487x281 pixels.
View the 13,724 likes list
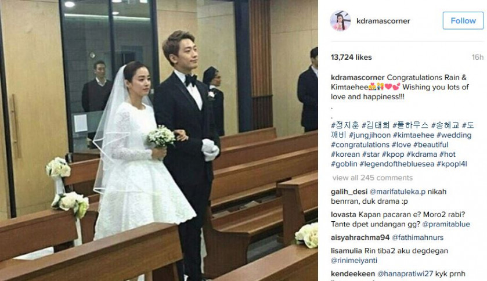coord(351,57)
